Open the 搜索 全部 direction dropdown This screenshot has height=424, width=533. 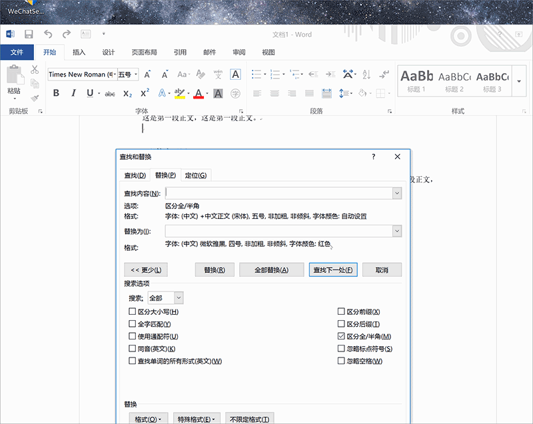[179, 298]
